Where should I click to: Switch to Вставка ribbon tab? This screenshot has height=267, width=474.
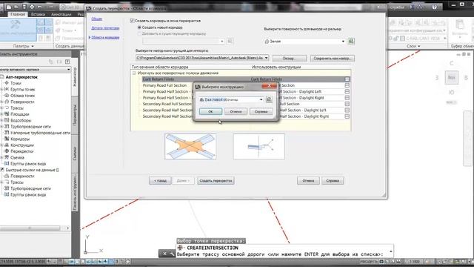pos(38,14)
